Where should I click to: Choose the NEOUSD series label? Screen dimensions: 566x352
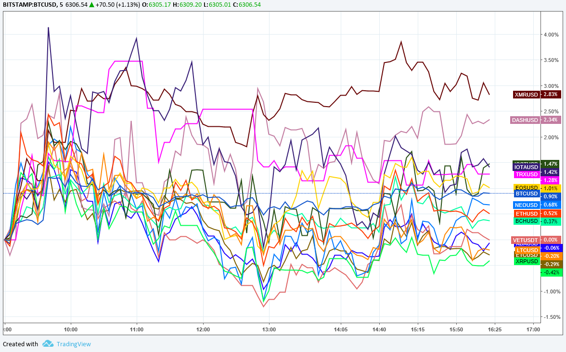pos(527,205)
